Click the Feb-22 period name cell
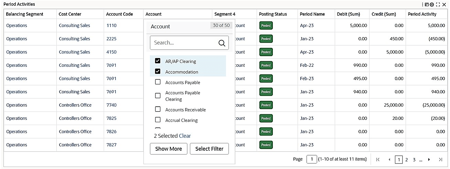The image size is (450, 169). [307, 65]
